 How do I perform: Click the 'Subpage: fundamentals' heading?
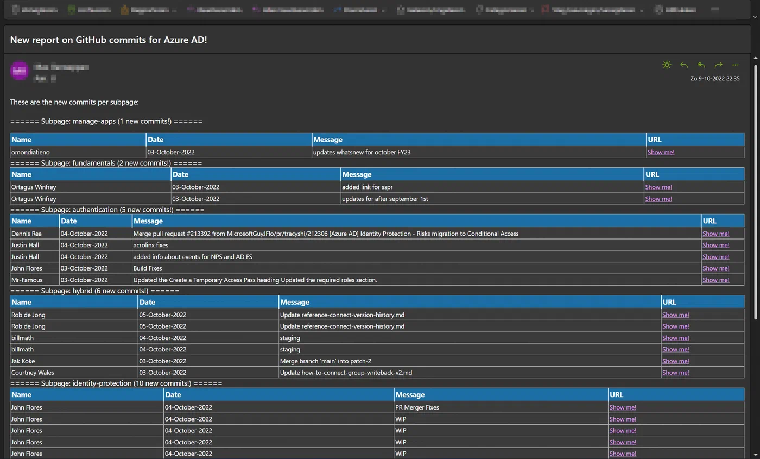(106, 163)
